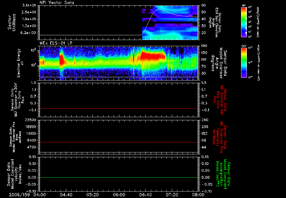286x198 pixels.
Task: Click the '18800' scanner position tick value
Action: point(31,127)
